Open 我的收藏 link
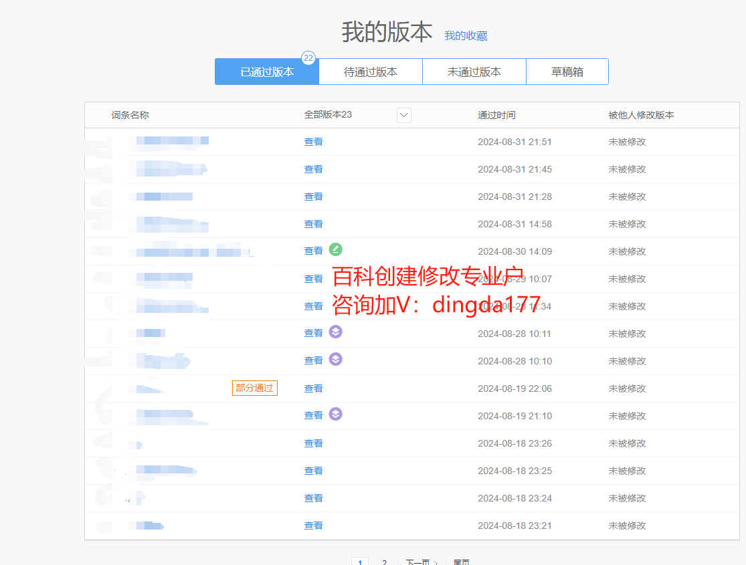This screenshot has width=746, height=565. tap(466, 35)
